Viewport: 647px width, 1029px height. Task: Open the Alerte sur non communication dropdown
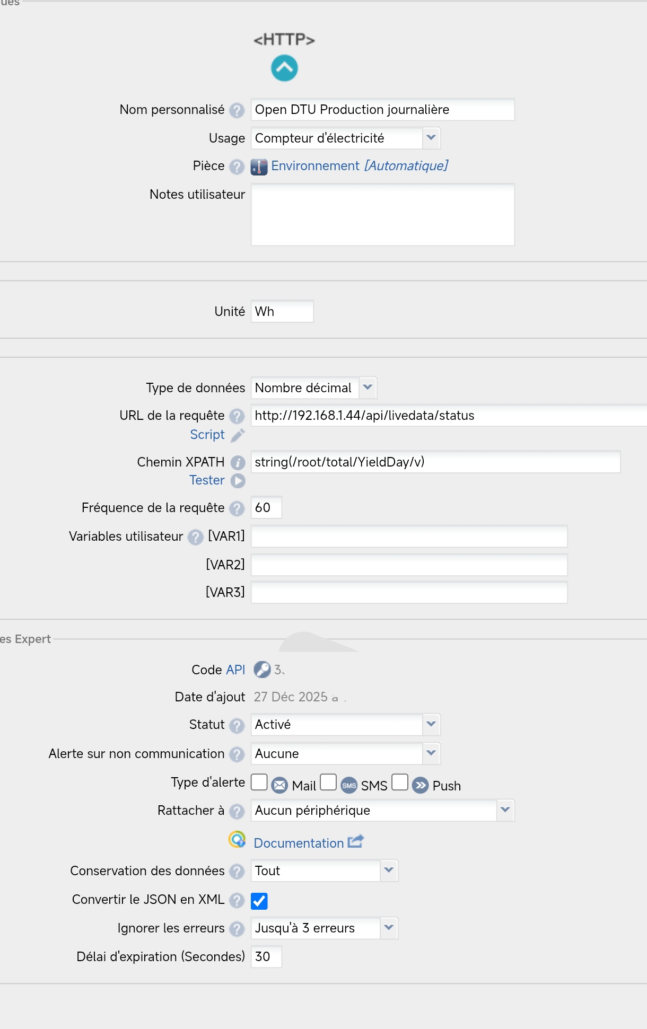click(346, 754)
